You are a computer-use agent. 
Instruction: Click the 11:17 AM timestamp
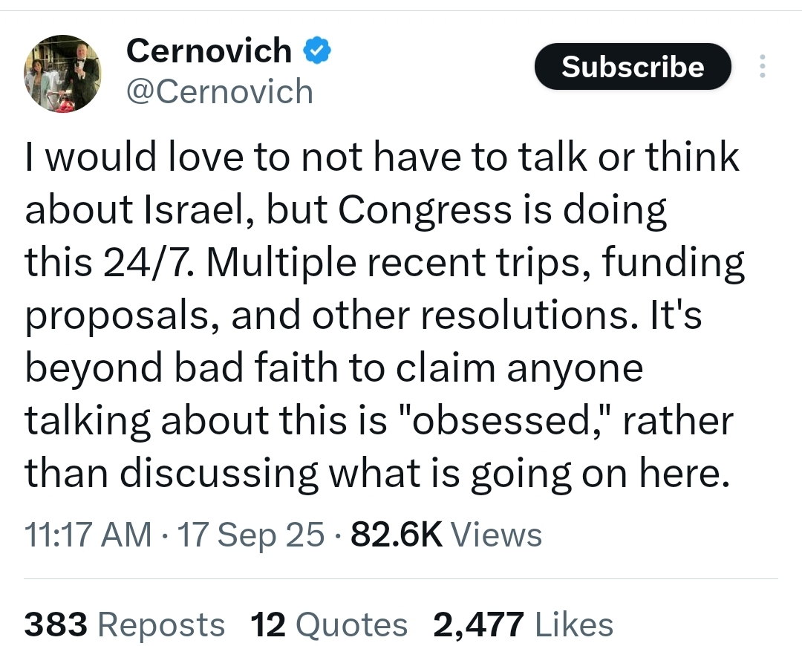[88, 535]
